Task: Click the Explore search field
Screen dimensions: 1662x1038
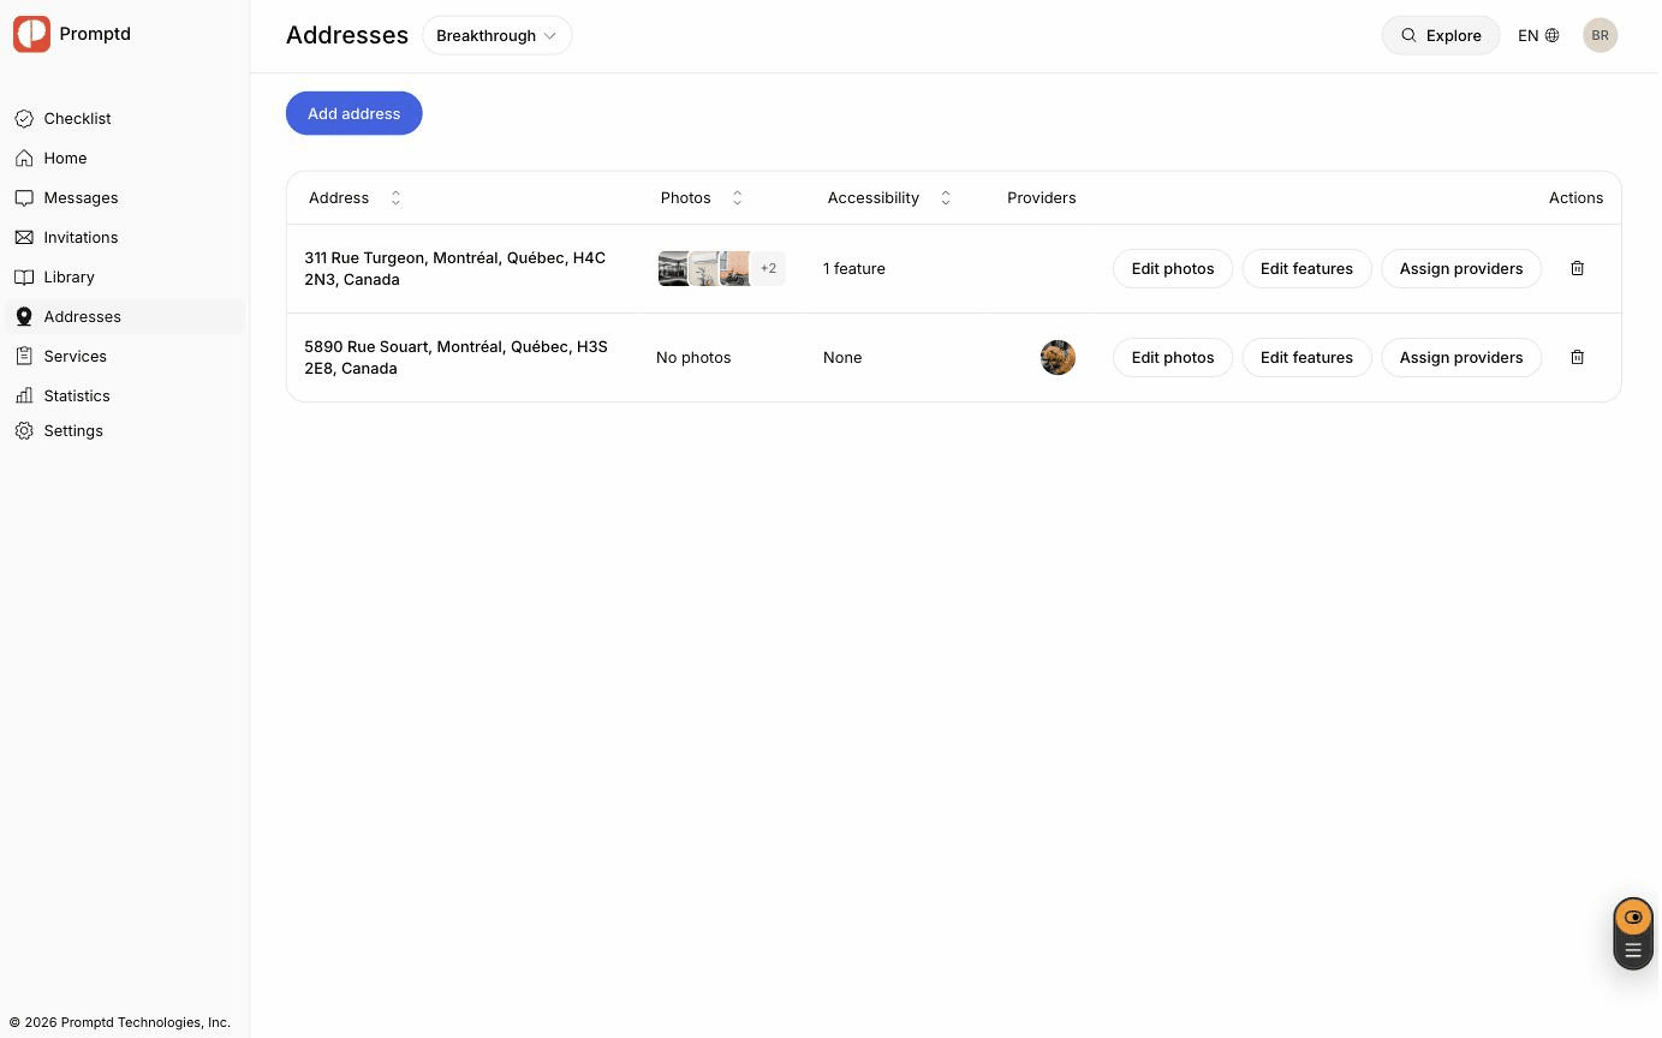Action: (x=1440, y=35)
